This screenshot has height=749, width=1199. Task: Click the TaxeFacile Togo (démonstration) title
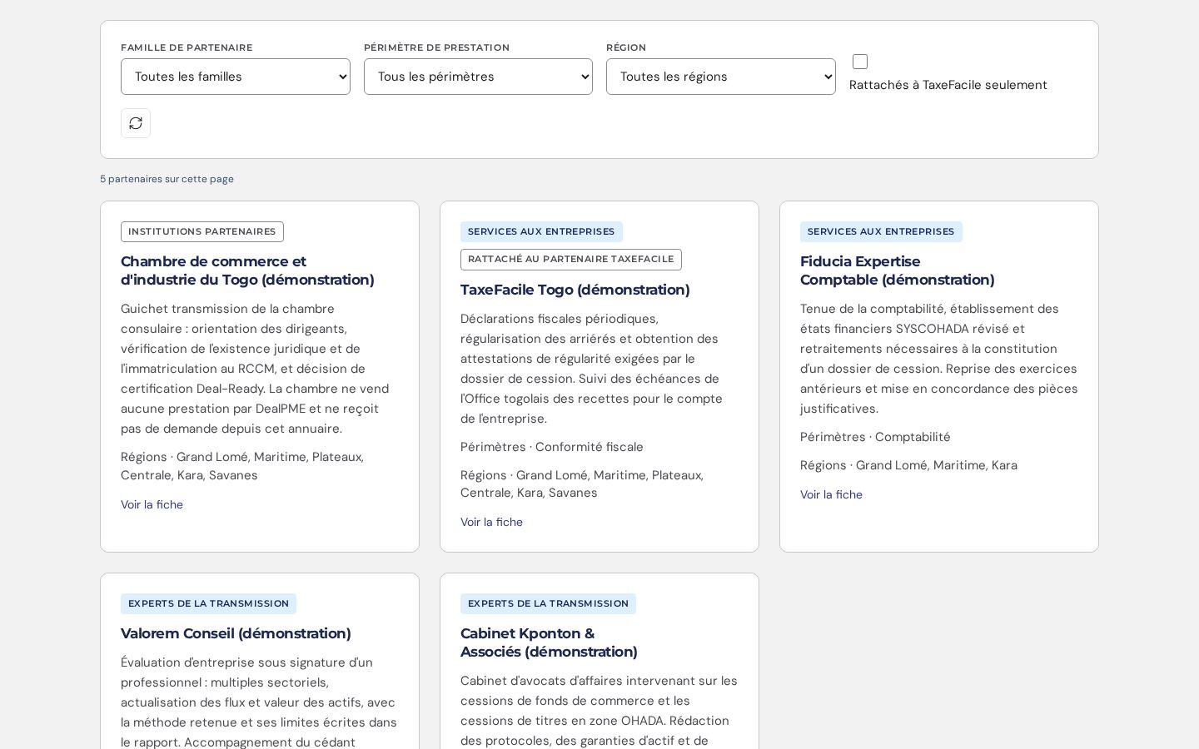575,290
